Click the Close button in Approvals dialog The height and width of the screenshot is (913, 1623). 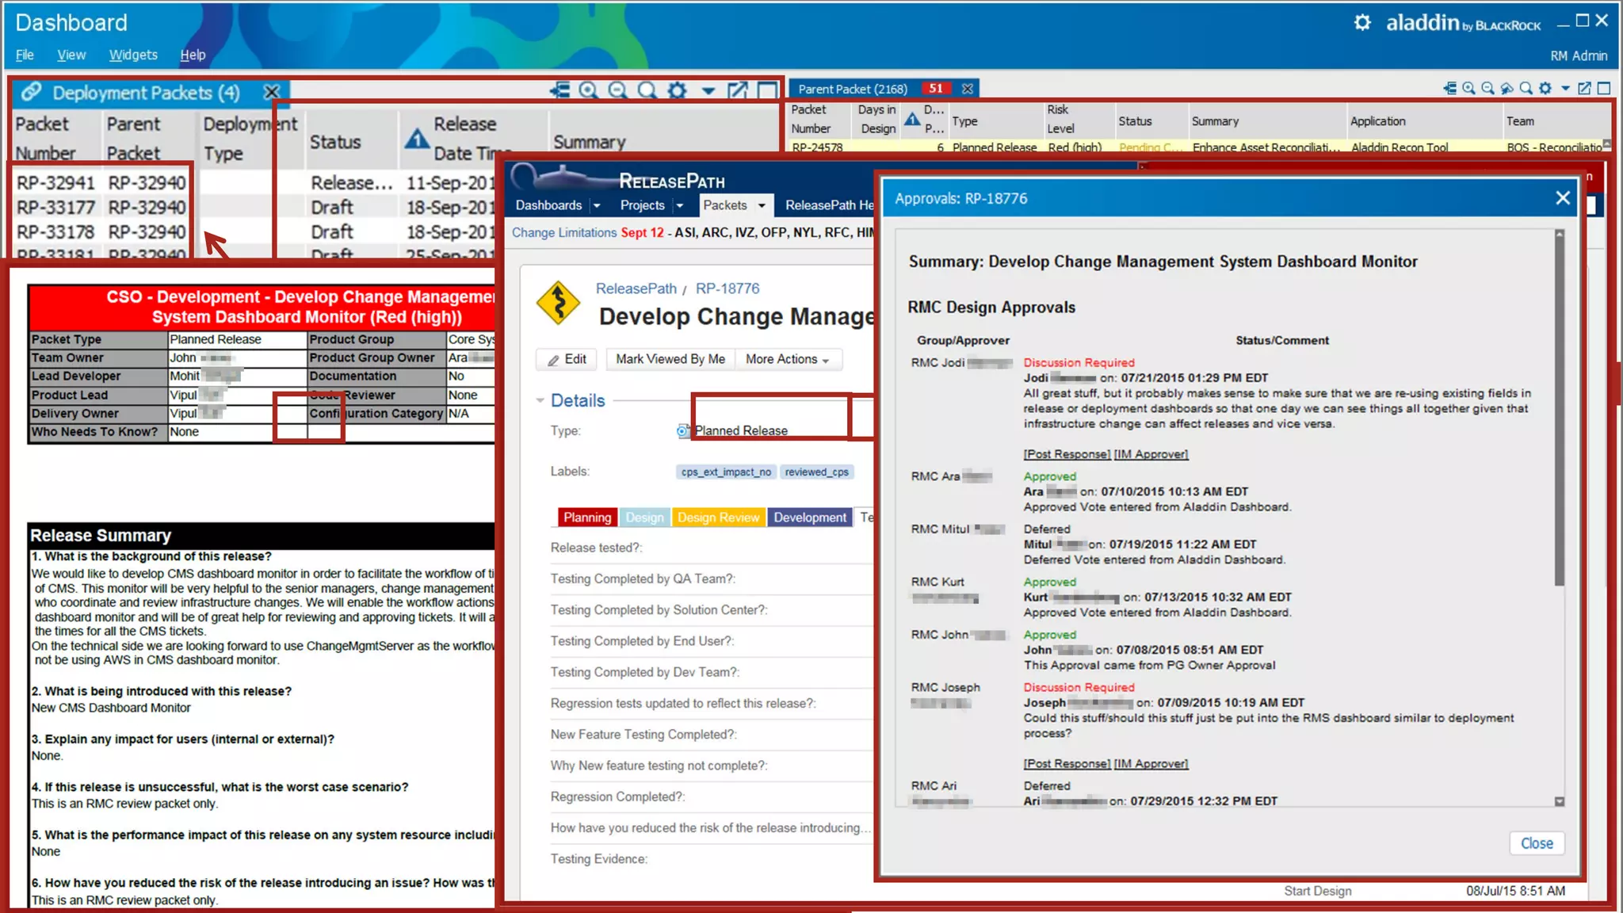tap(1536, 843)
